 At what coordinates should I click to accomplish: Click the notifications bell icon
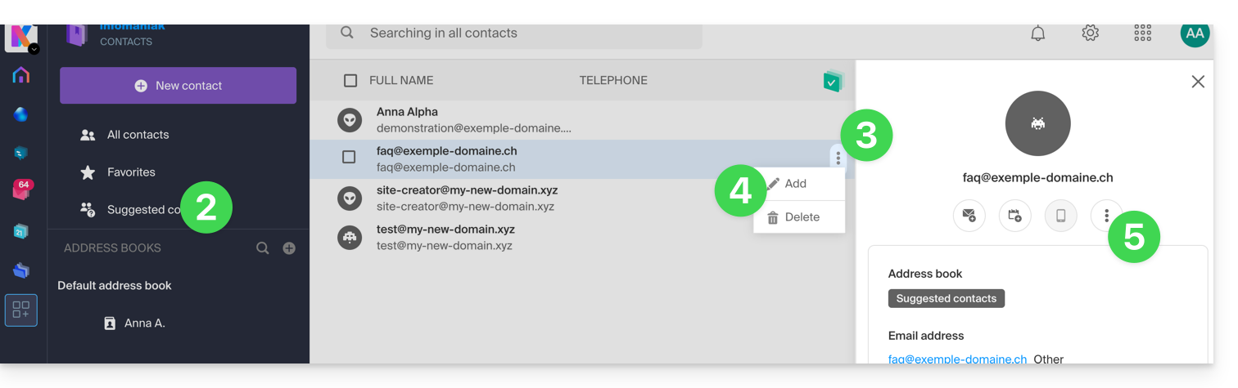coord(1037,33)
